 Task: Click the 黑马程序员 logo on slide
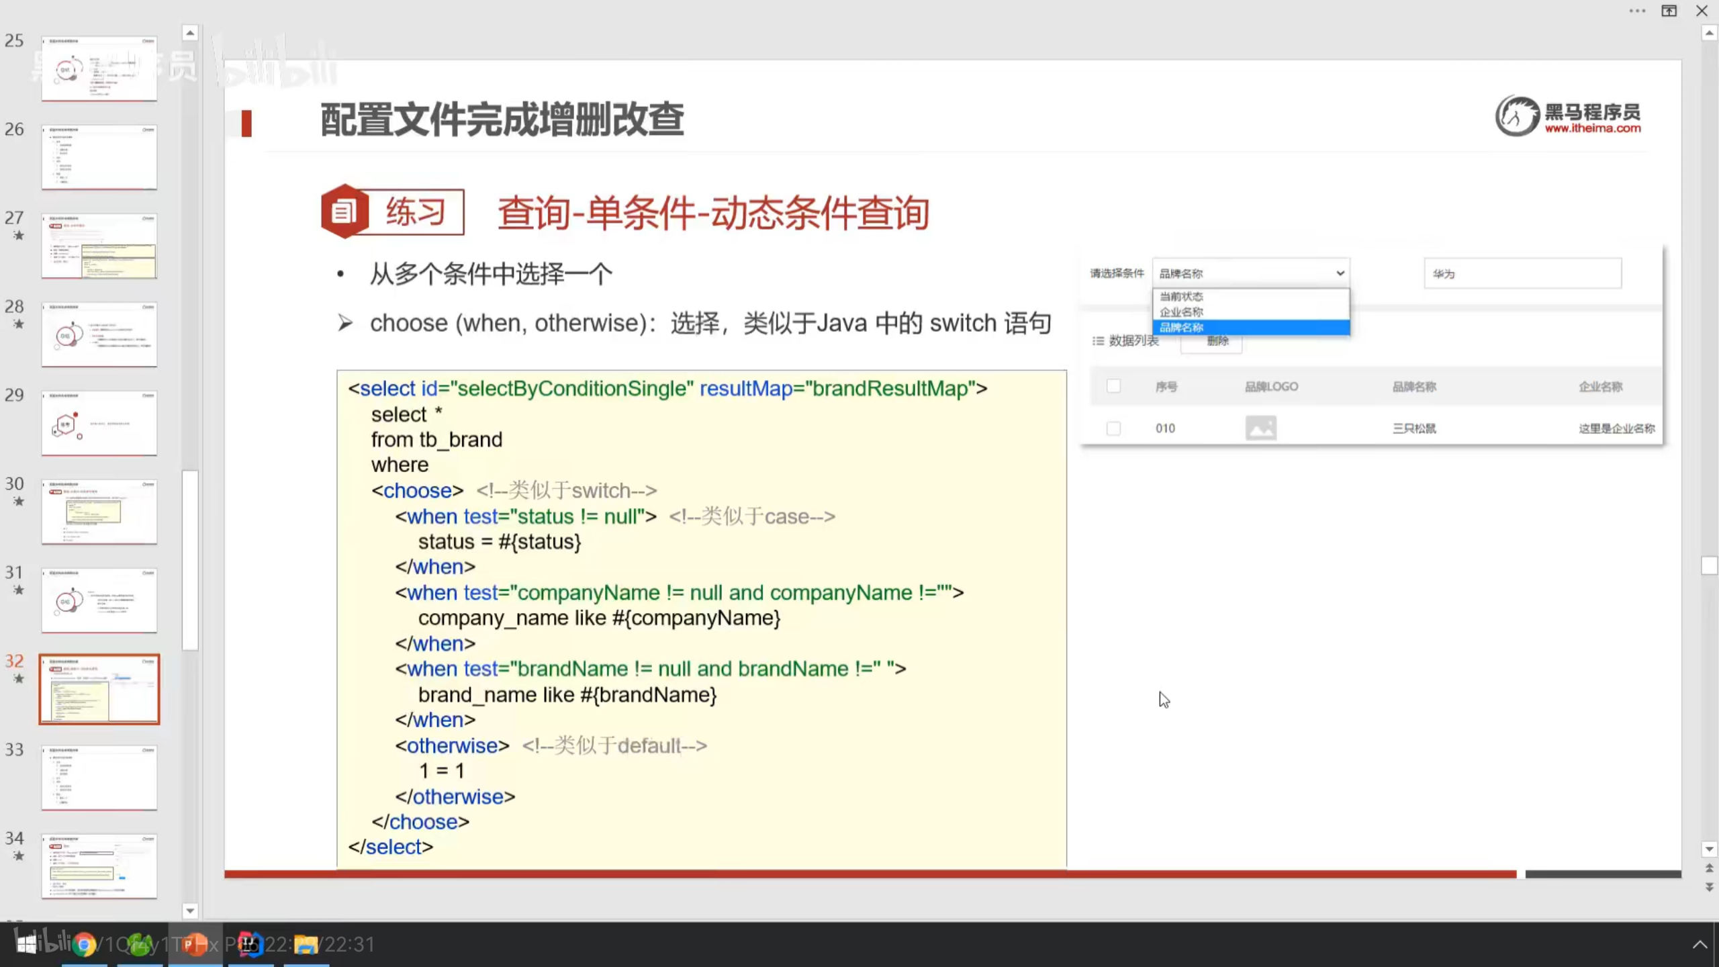(1569, 116)
